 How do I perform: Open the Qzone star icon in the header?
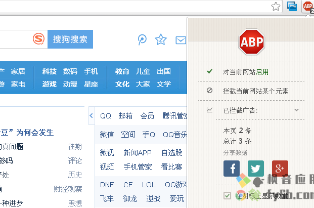click(x=161, y=39)
